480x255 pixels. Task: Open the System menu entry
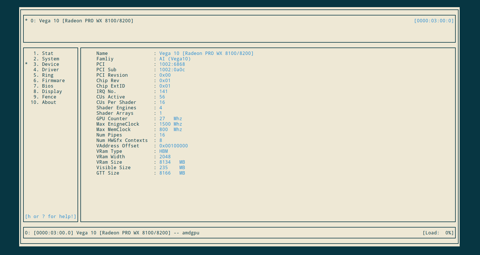tap(46, 59)
